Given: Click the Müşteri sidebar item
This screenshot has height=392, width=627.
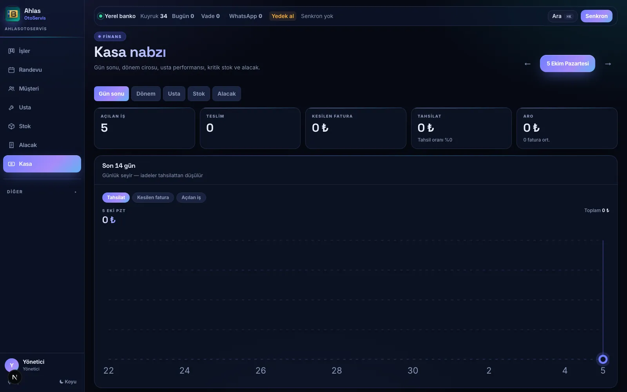Looking at the screenshot, I should 42,89.
